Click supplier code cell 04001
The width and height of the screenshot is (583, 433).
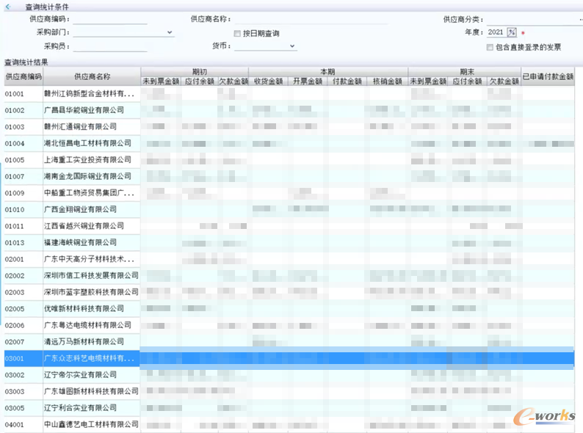coord(23,424)
